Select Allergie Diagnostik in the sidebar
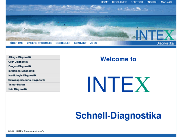The image size is (182, 137). tap(33, 57)
